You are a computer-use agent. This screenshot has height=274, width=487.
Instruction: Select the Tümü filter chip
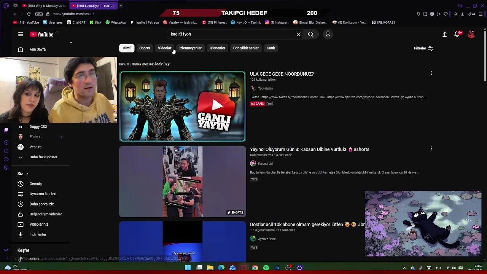(127, 48)
